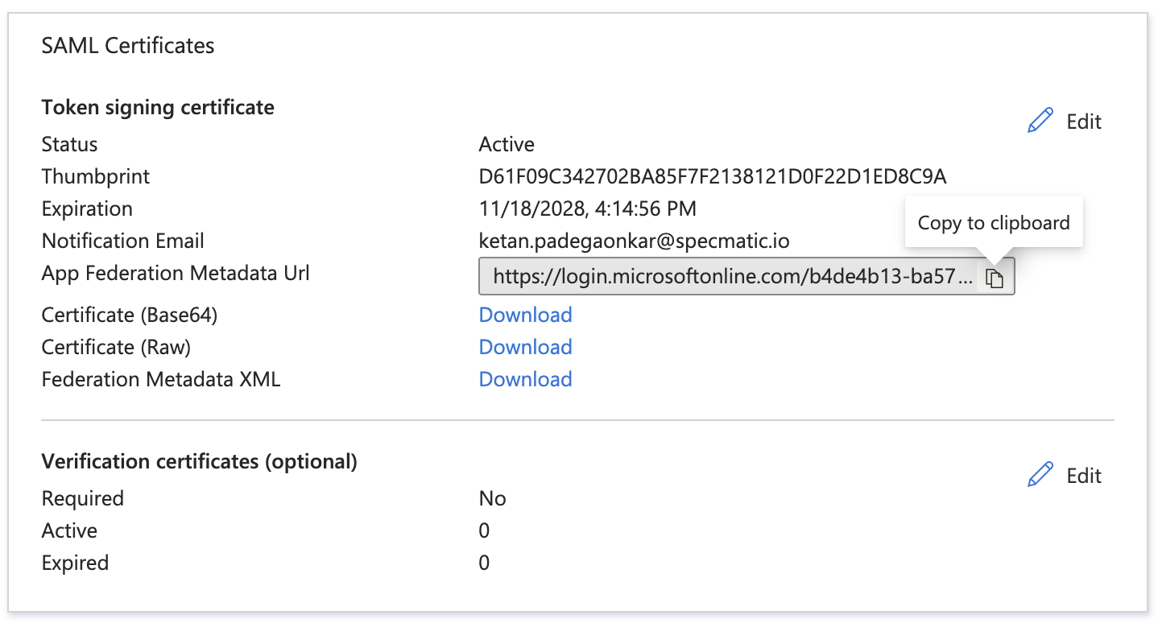
Task: Select the App Federation Metadata Url text field
Action: click(x=725, y=276)
